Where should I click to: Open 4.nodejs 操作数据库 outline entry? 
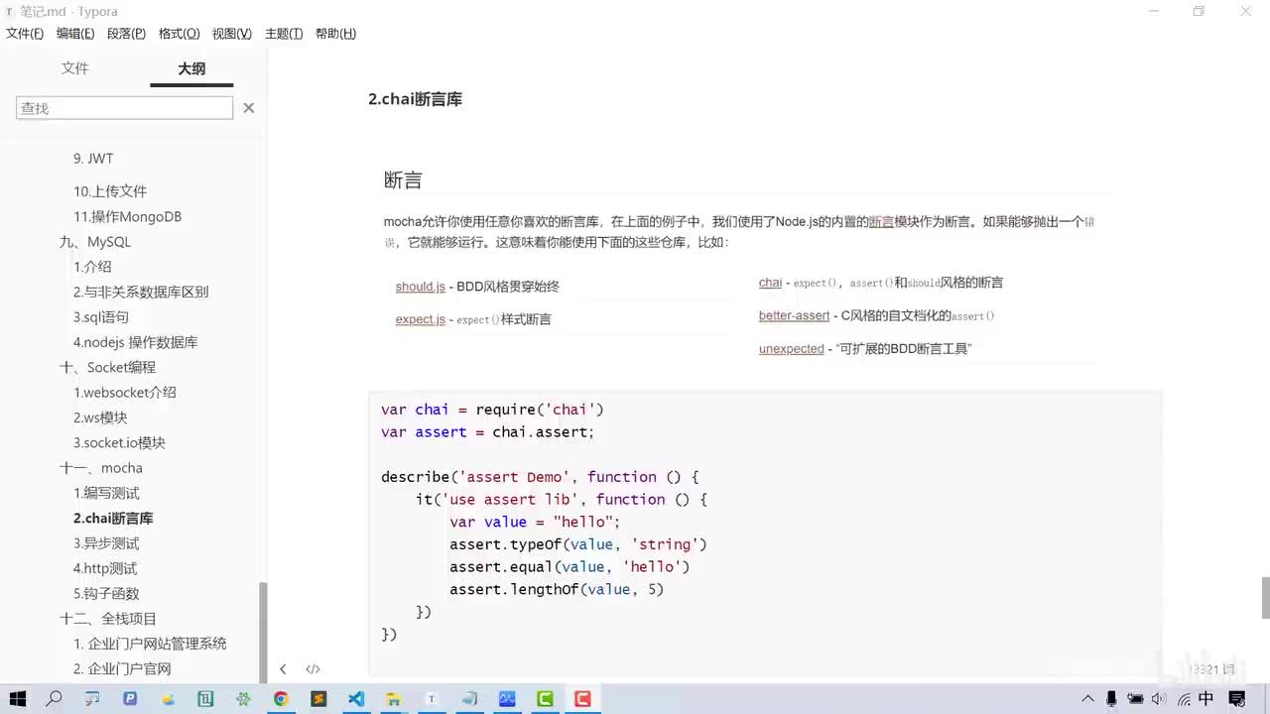click(x=136, y=342)
